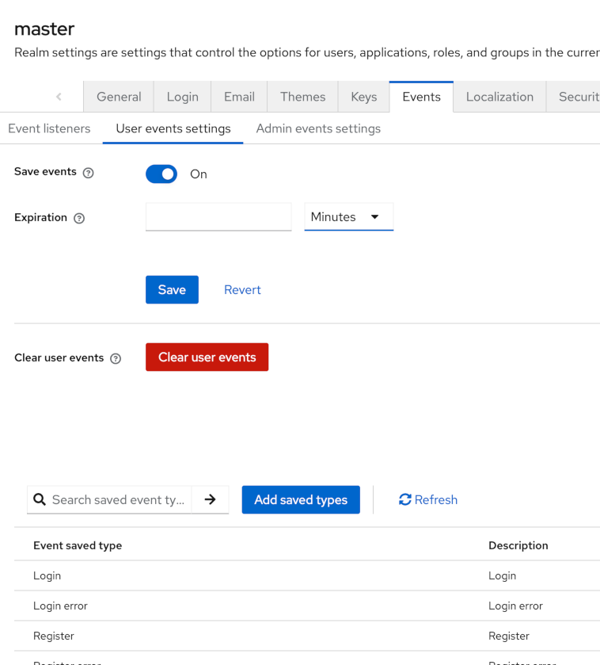Open Admin events settings sub-tab
Screen dimensions: 600x665
(x=318, y=128)
